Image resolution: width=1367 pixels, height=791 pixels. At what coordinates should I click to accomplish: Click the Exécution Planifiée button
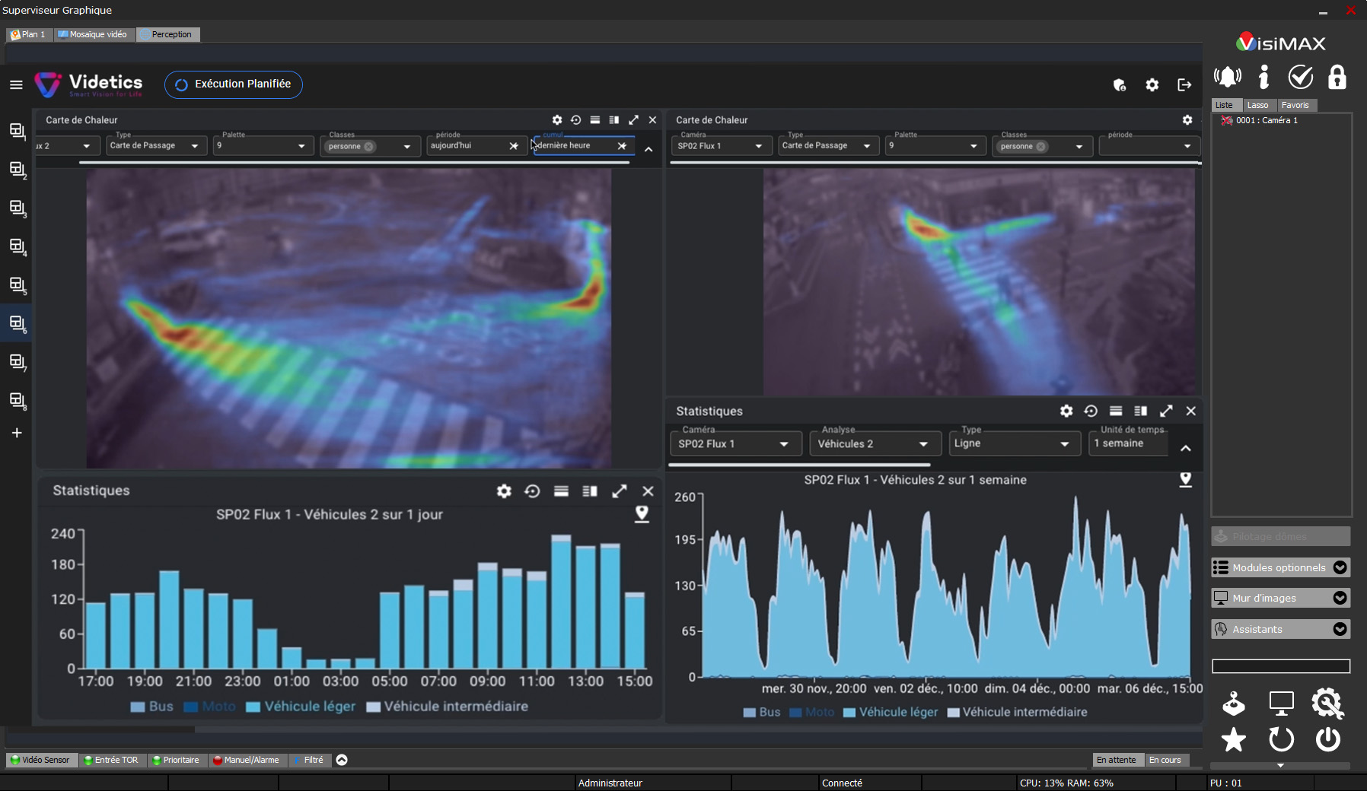(234, 84)
